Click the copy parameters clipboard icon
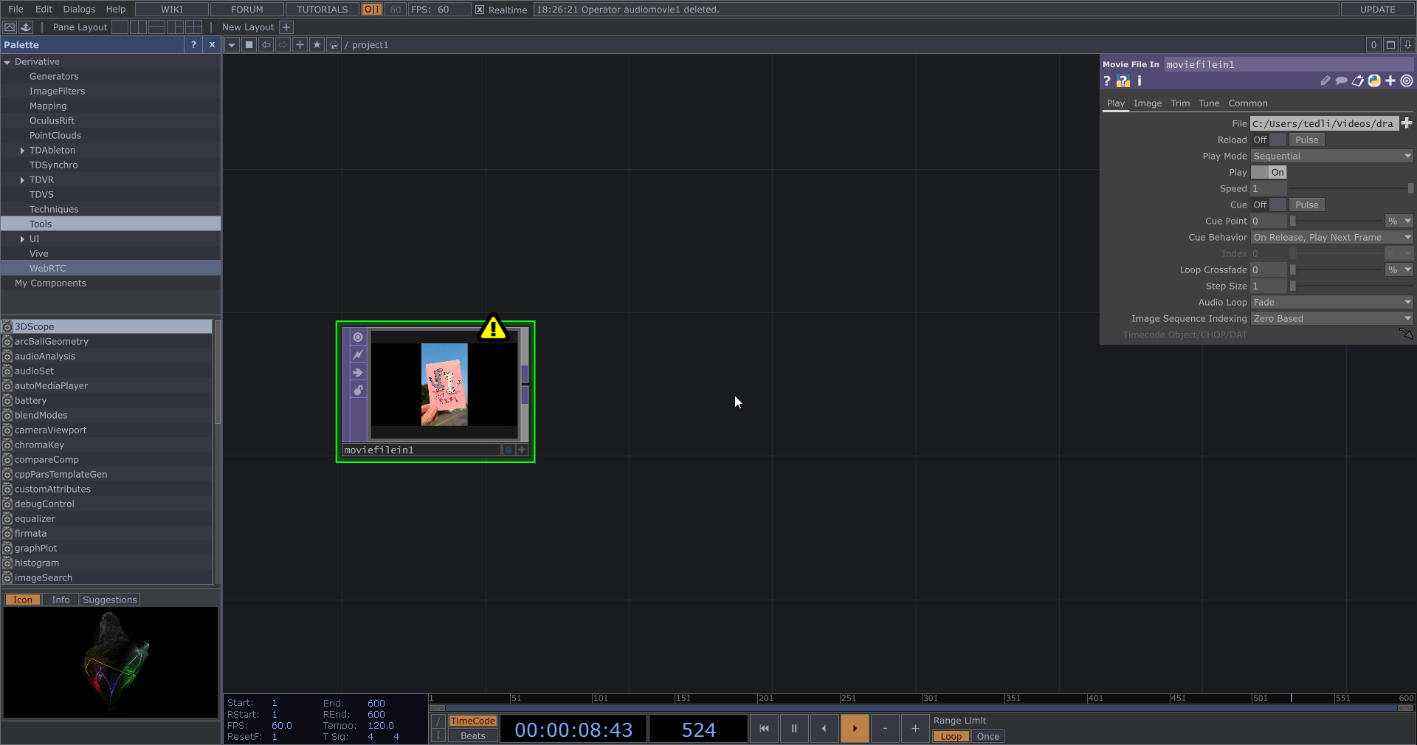Image resolution: width=1417 pixels, height=745 pixels. [1358, 81]
